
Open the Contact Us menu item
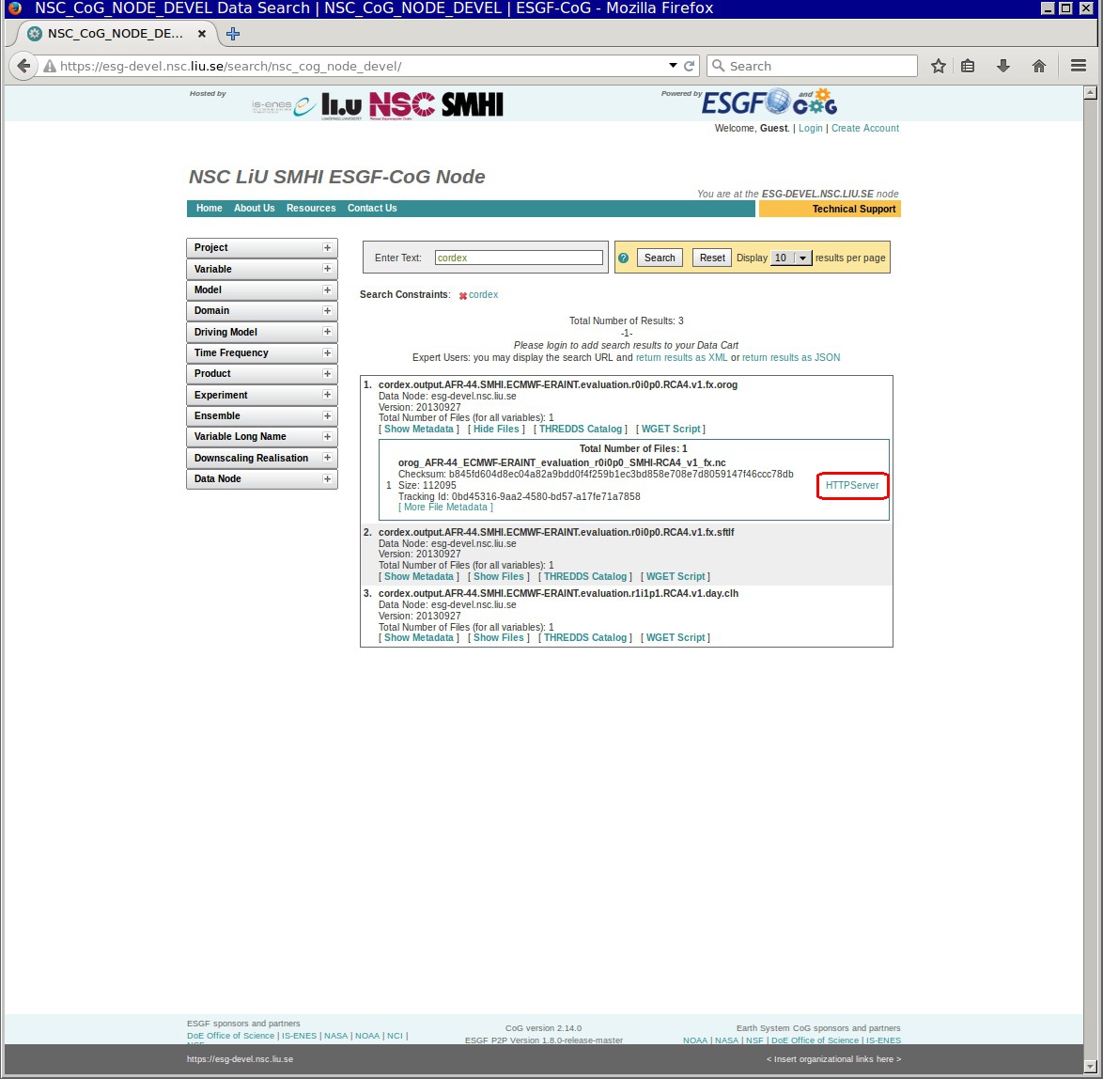pos(372,209)
